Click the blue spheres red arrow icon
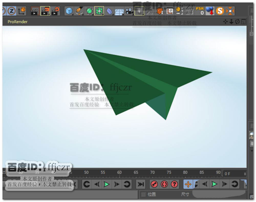The width and height of the screenshot is (256, 202). (210, 11)
